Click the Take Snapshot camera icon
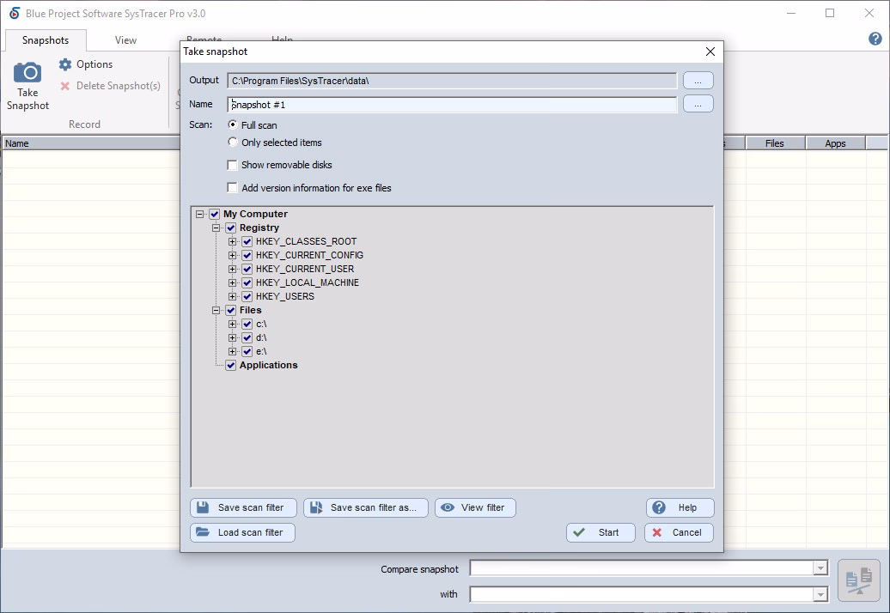The width and height of the screenshot is (890, 613). (27, 73)
